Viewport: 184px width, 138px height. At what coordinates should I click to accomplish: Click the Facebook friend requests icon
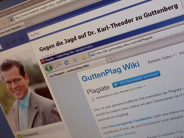click(x=8, y=44)
